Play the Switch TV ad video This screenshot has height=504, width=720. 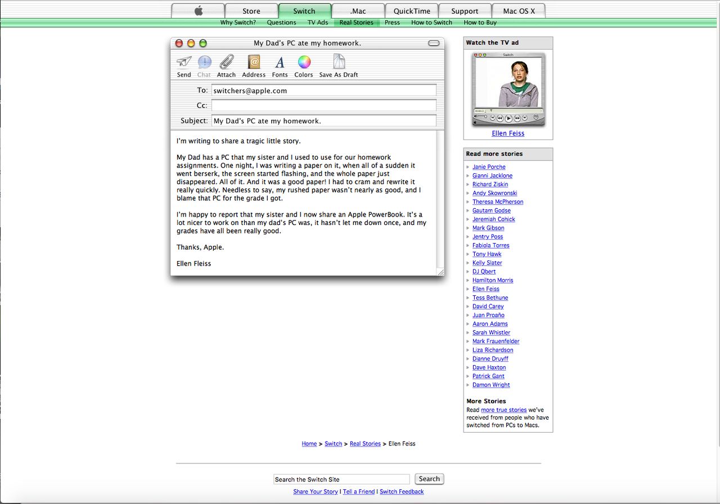tap(508, 118)
